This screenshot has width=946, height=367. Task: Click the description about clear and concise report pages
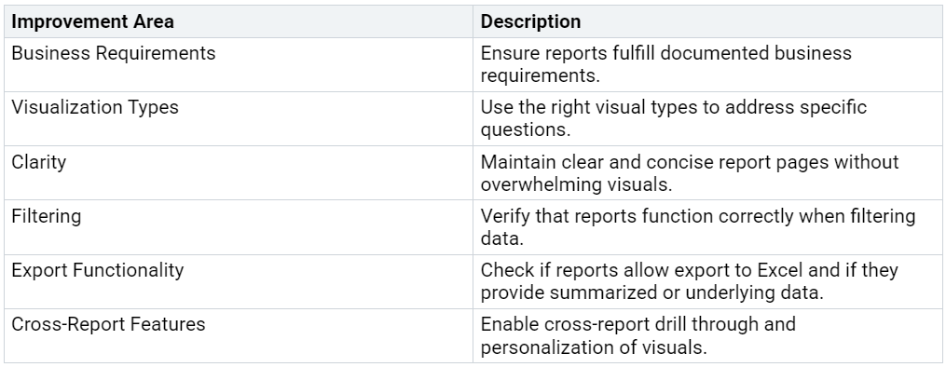(x=690, y=173)
